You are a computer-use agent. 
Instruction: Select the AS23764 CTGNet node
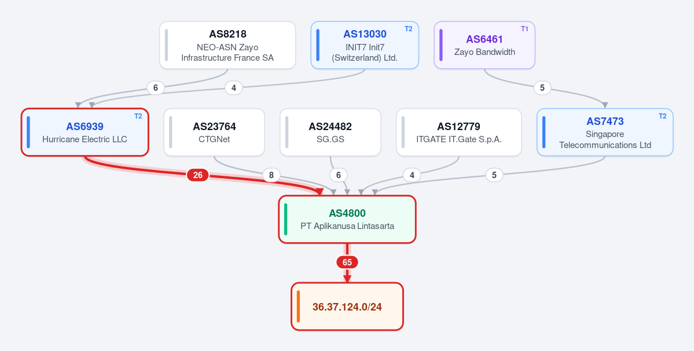click(214, 132)
